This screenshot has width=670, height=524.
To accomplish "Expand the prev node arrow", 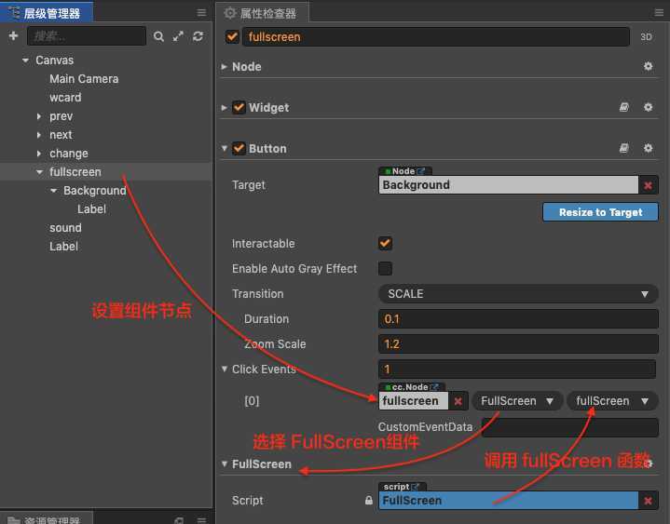I will tap(39, 116).
